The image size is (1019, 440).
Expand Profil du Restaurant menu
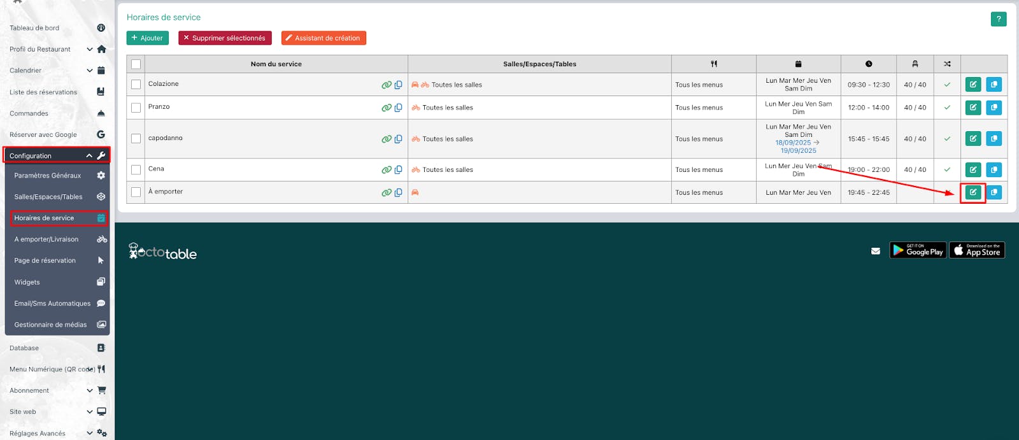[57, 49]
